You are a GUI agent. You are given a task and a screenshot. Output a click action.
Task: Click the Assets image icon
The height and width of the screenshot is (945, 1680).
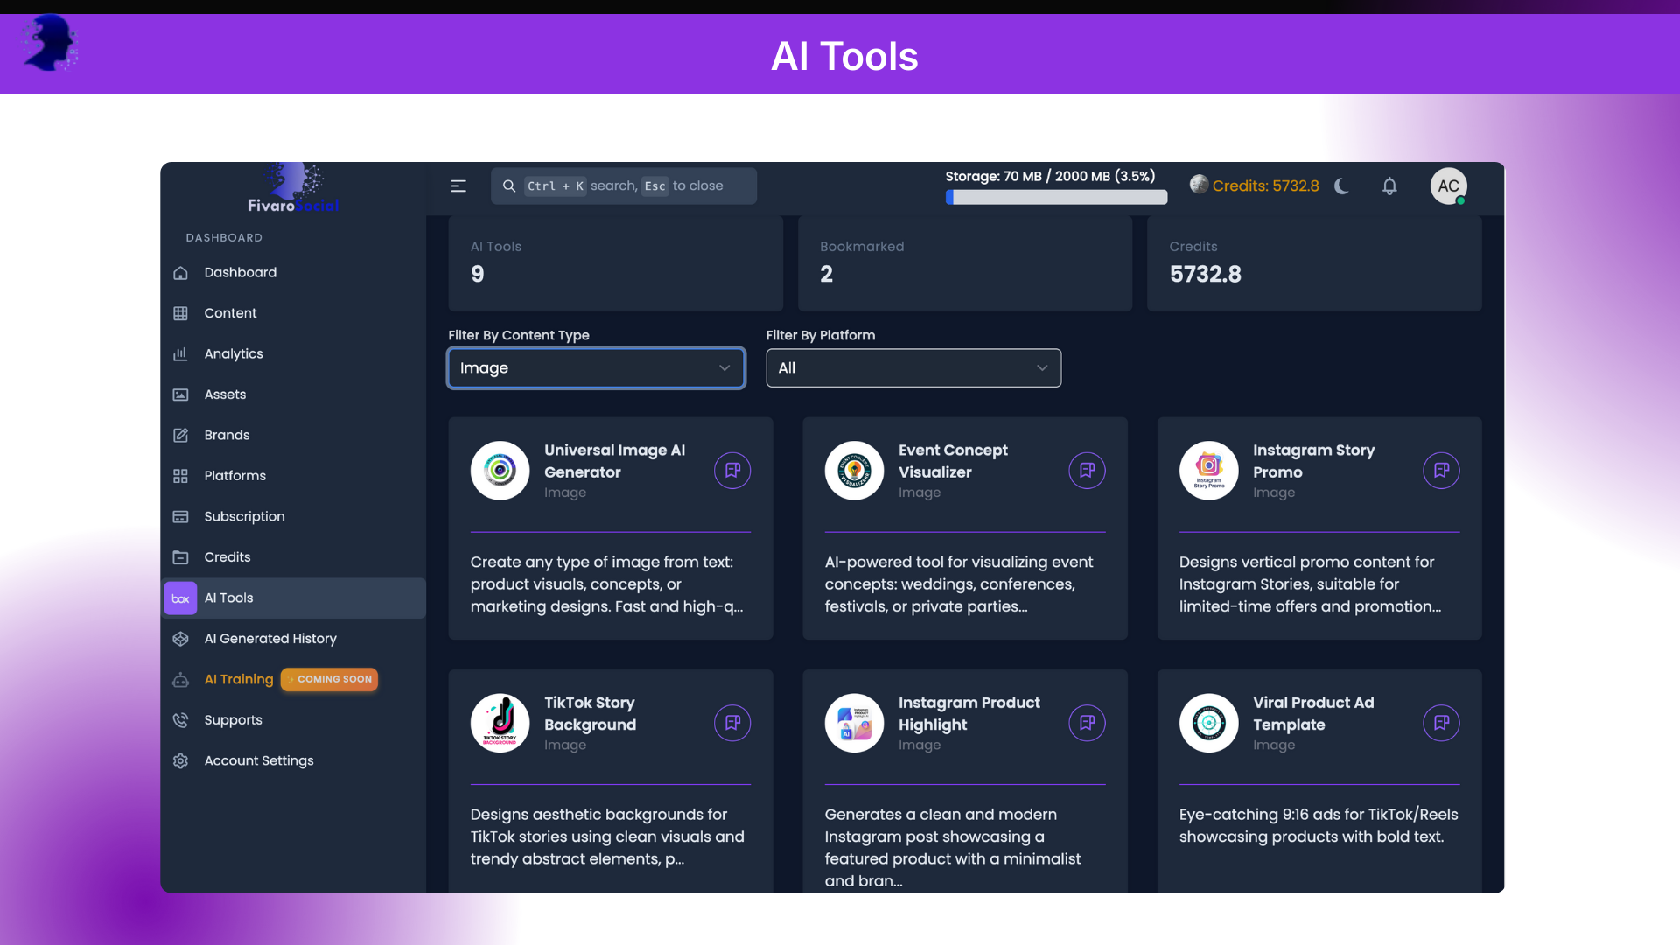180,395
